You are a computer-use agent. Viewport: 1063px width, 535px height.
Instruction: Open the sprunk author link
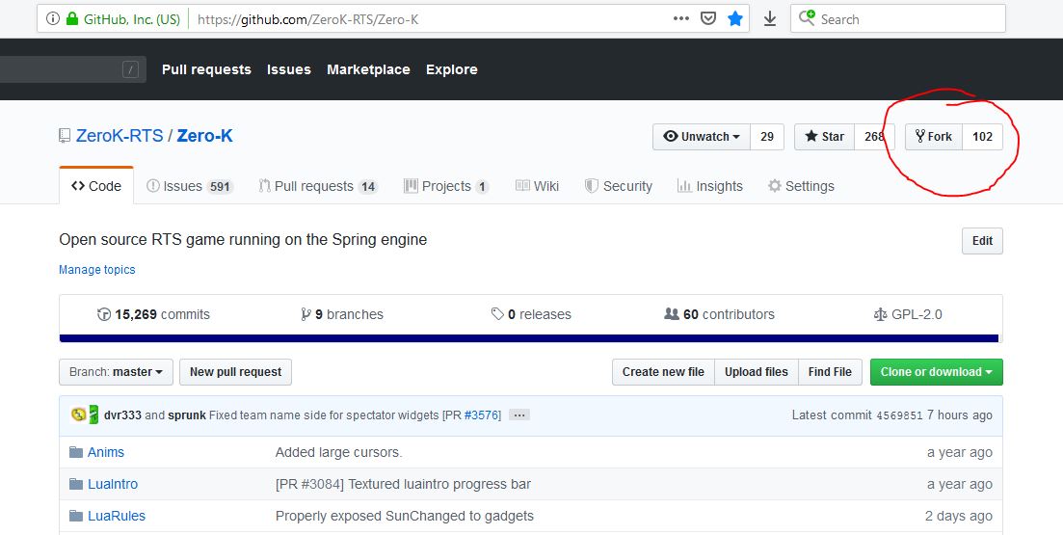pos(186,415)
